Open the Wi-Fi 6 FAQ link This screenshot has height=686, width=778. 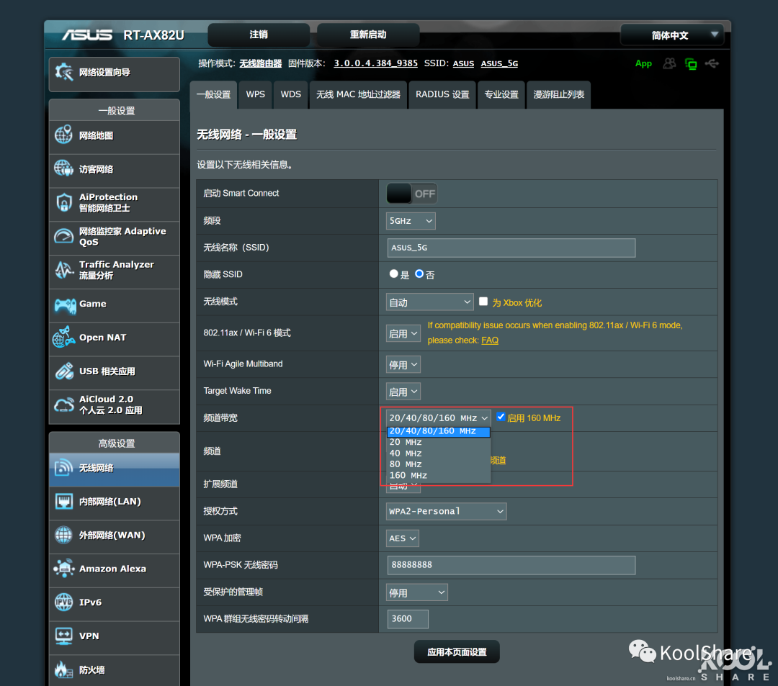pyautogui.click(x=490, y=340)
